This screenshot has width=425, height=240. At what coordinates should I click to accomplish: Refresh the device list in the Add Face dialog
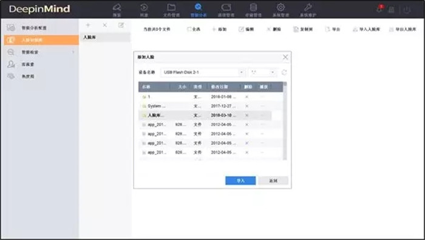284,72
